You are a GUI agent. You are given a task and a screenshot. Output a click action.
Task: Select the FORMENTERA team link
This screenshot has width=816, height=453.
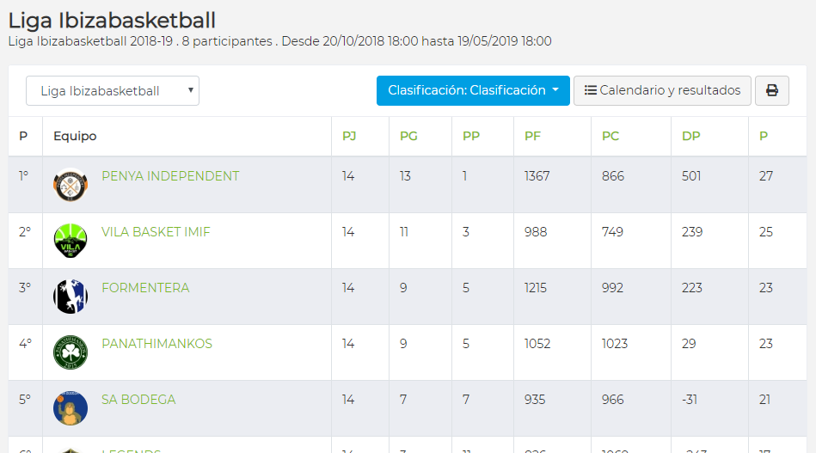145,288
